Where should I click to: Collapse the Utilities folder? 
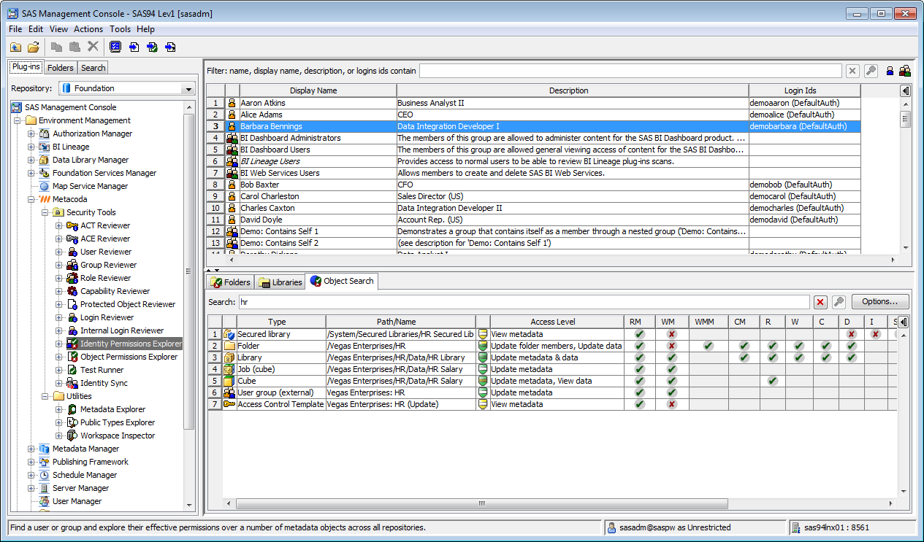(x=45, y=396)
